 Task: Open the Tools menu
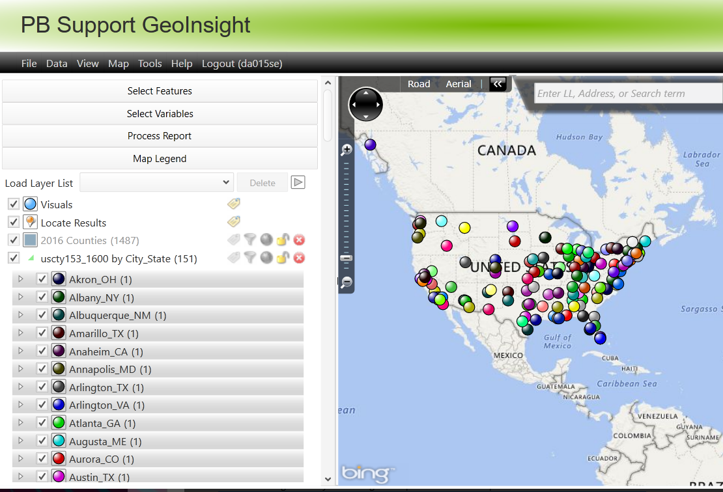point(150,63)
